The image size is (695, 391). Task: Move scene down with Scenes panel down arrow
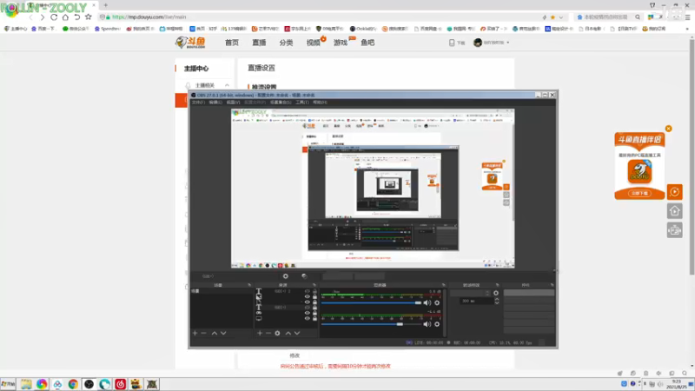(x=223, y=333)
